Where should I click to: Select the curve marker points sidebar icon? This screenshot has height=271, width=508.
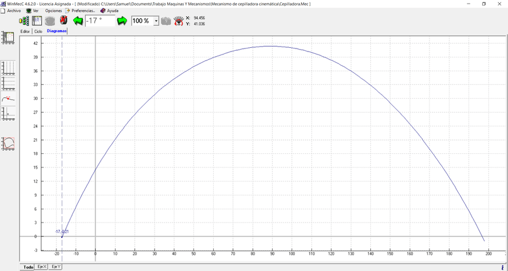[x=8, y=98]
